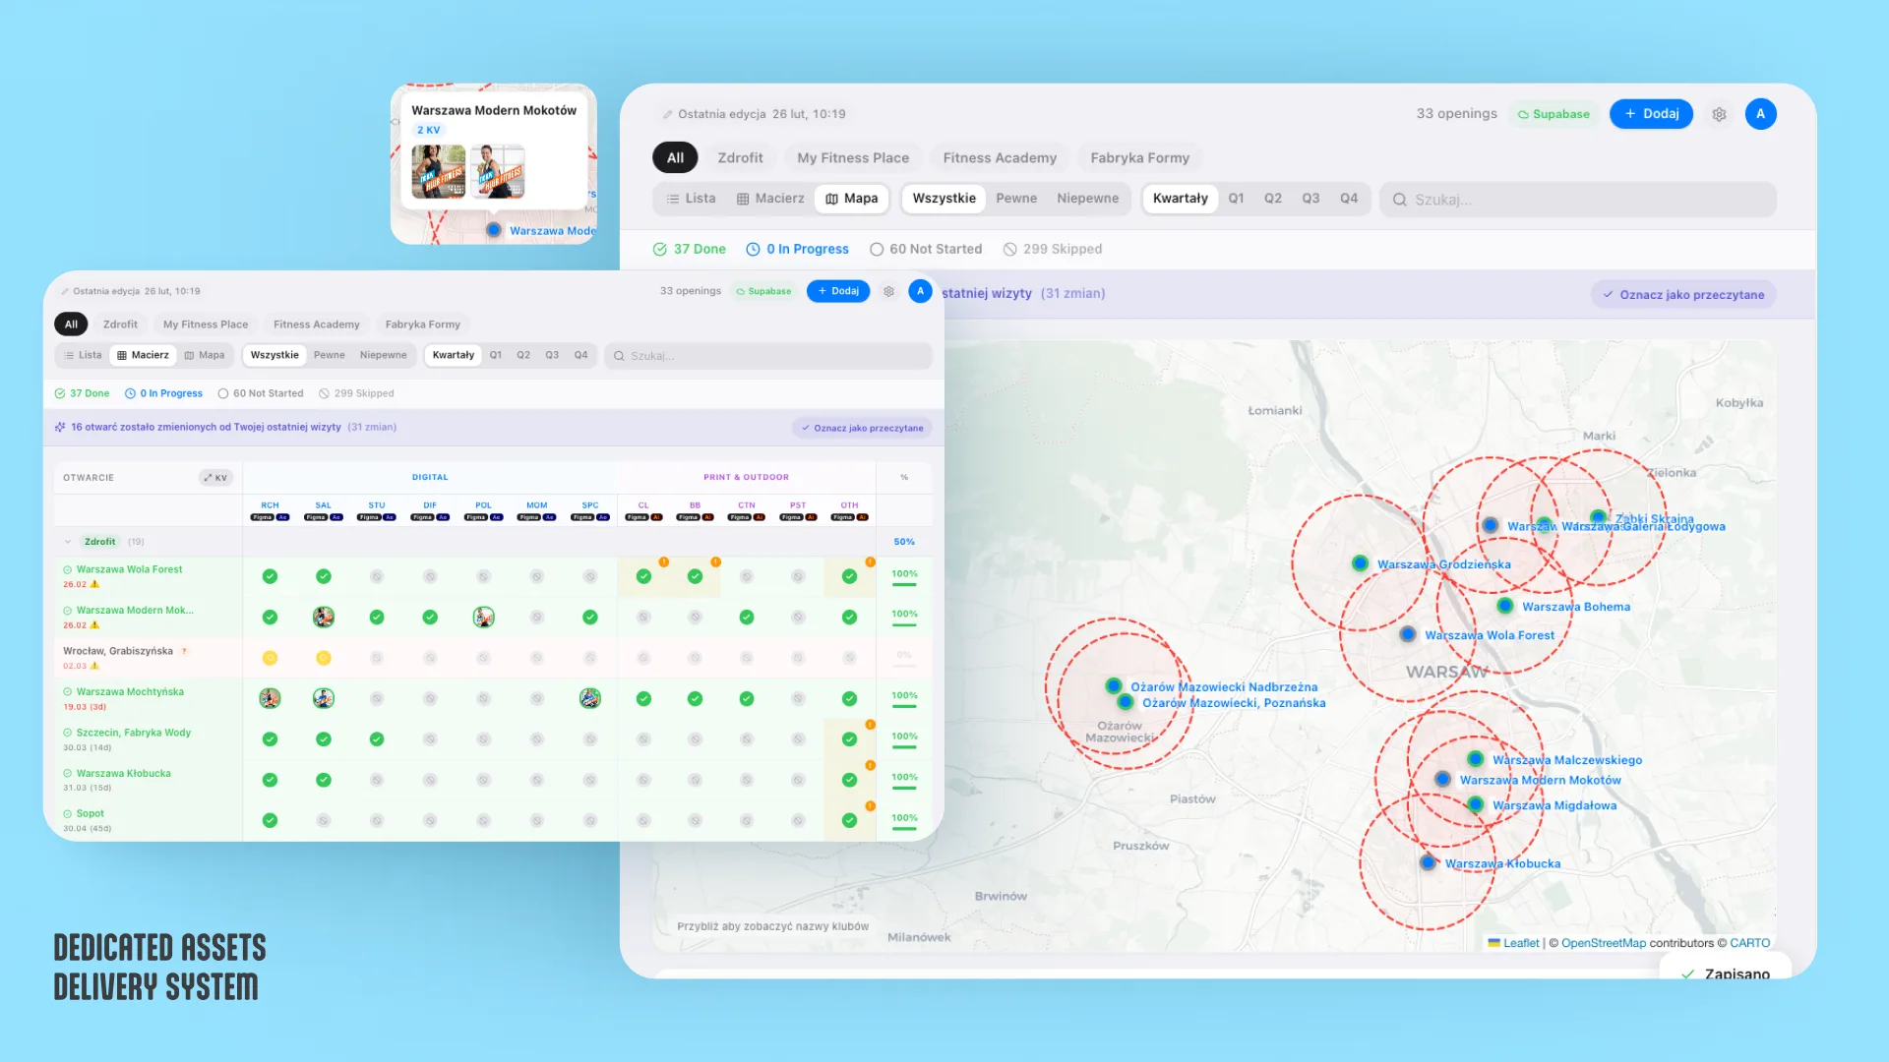
Task: Toggle STU checkmark for Szczecin, Fabryka Wody
Action: tap(377, 739)
